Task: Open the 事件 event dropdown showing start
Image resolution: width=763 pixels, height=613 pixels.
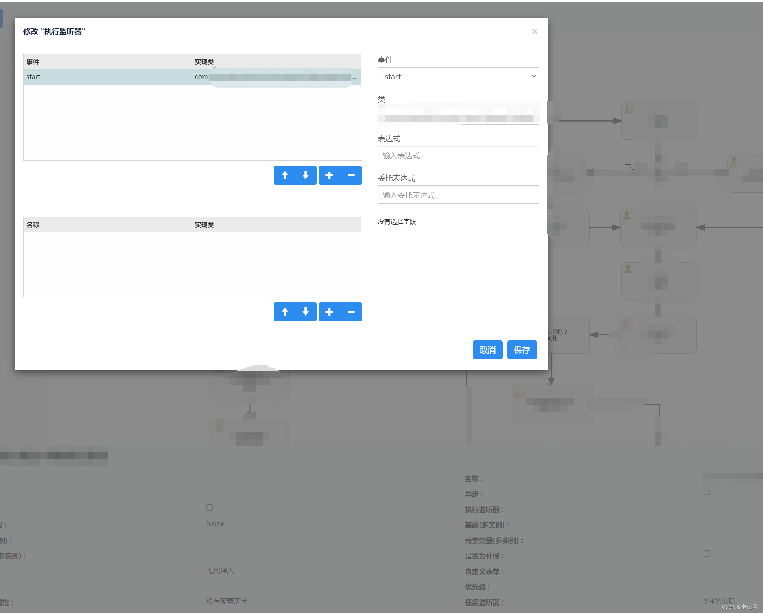Action: [x=458, y=76]
